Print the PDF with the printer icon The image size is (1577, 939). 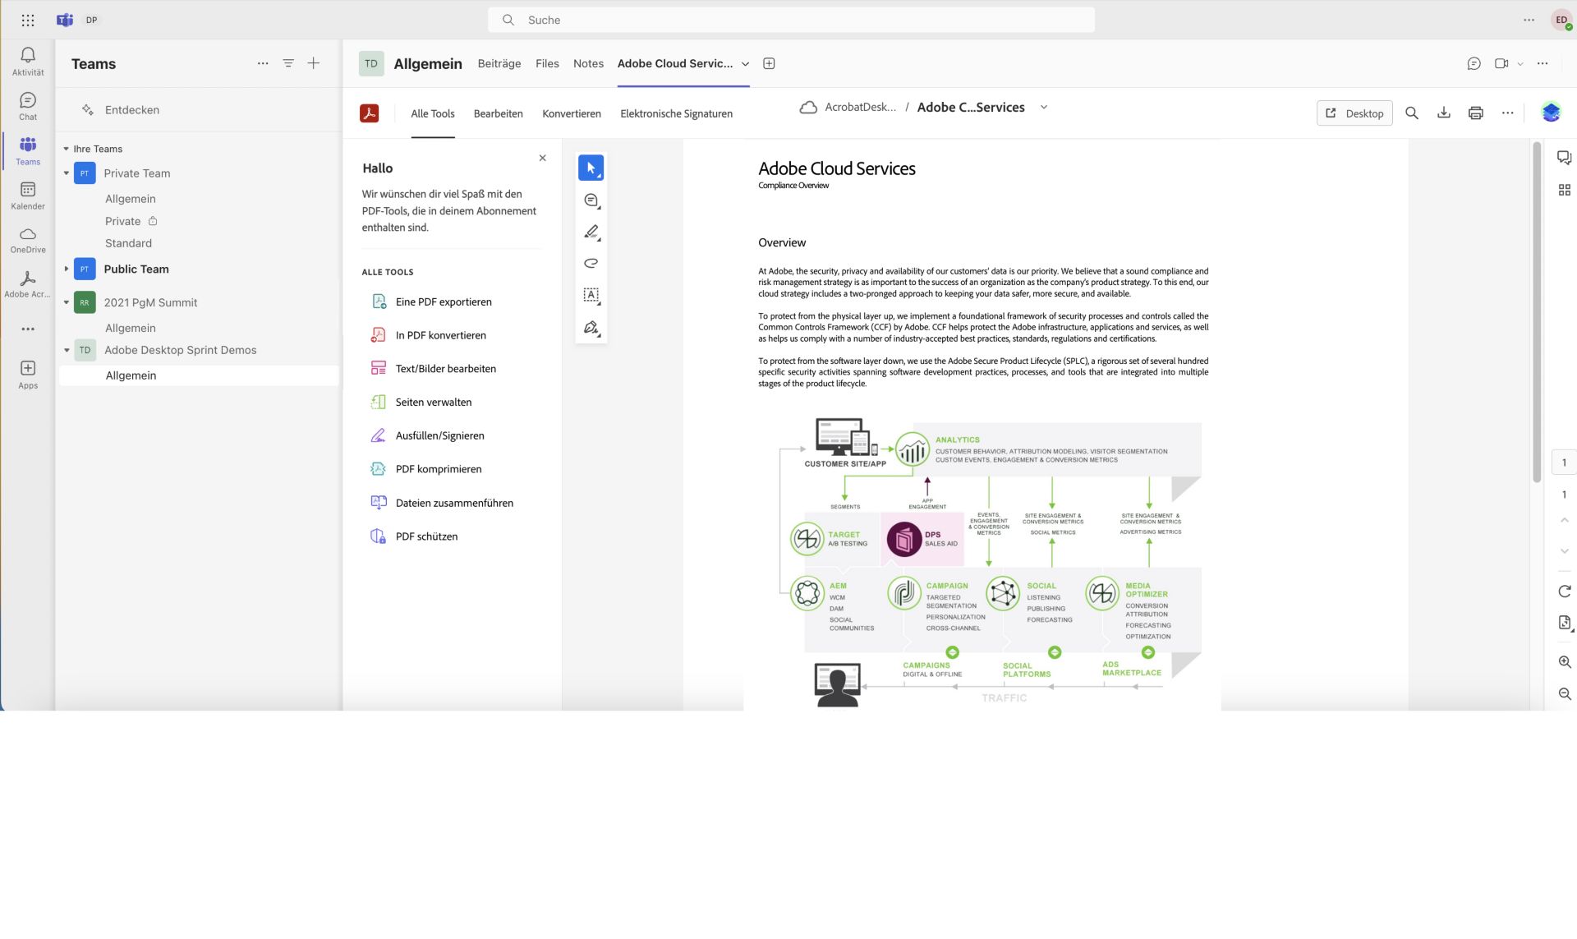1476,113
